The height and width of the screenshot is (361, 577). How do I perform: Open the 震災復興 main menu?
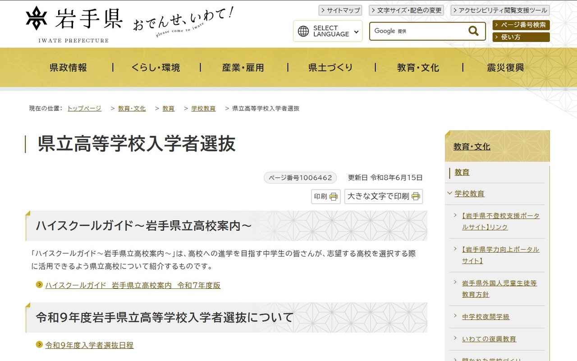pyautogui.click(x=506, y=68)
